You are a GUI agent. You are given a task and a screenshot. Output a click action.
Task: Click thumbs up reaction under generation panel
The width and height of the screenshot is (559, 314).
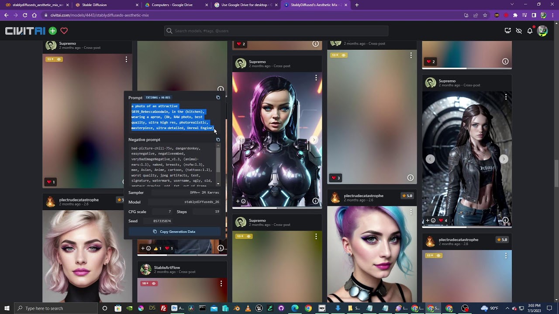(158, 248)
